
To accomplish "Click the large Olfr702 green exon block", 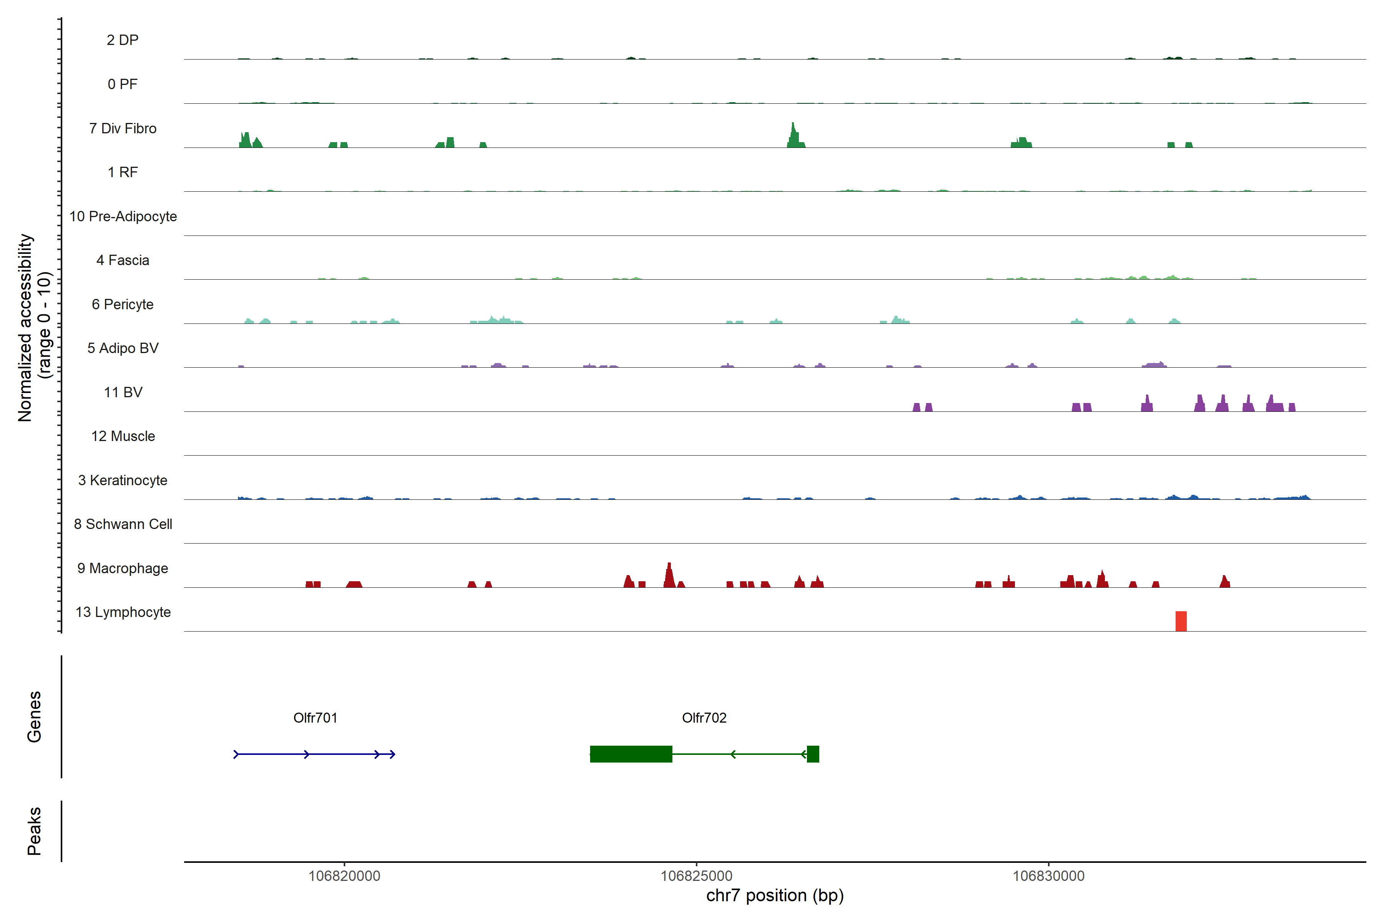I will coord(631,754).
